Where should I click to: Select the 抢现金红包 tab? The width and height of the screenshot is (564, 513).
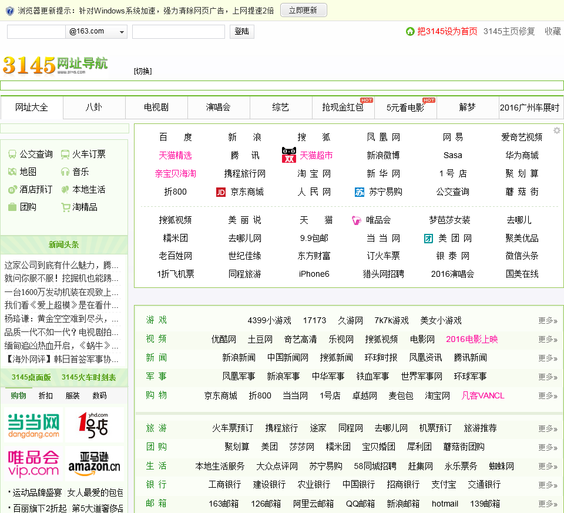coord(343,107)
